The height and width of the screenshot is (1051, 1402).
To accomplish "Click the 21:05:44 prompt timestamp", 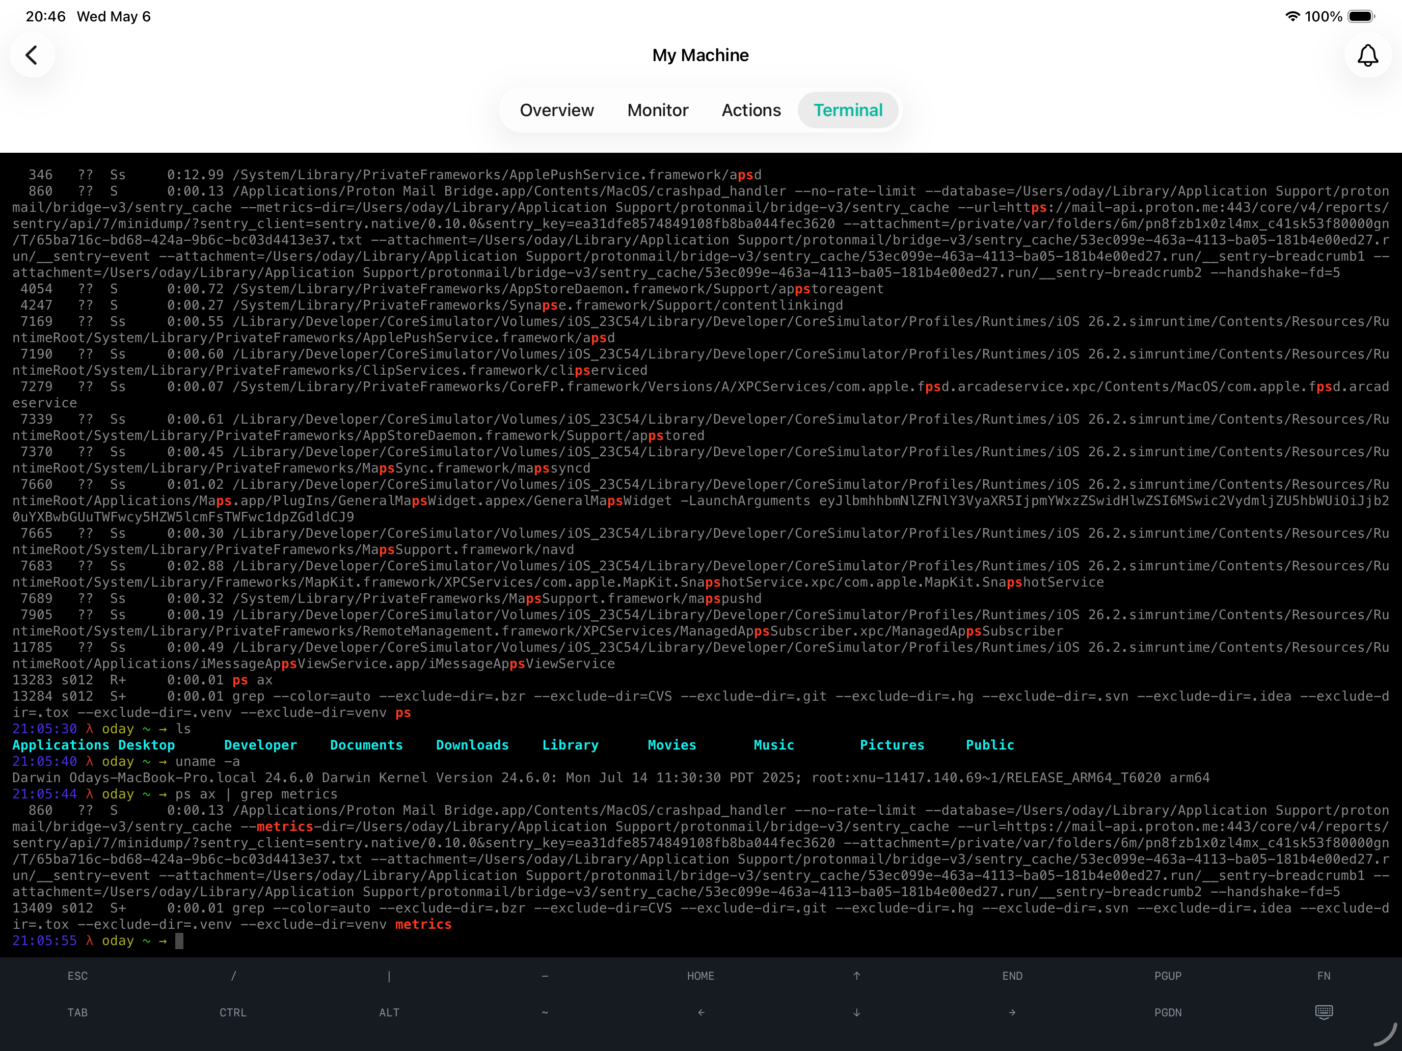I will tap(44, 794).
